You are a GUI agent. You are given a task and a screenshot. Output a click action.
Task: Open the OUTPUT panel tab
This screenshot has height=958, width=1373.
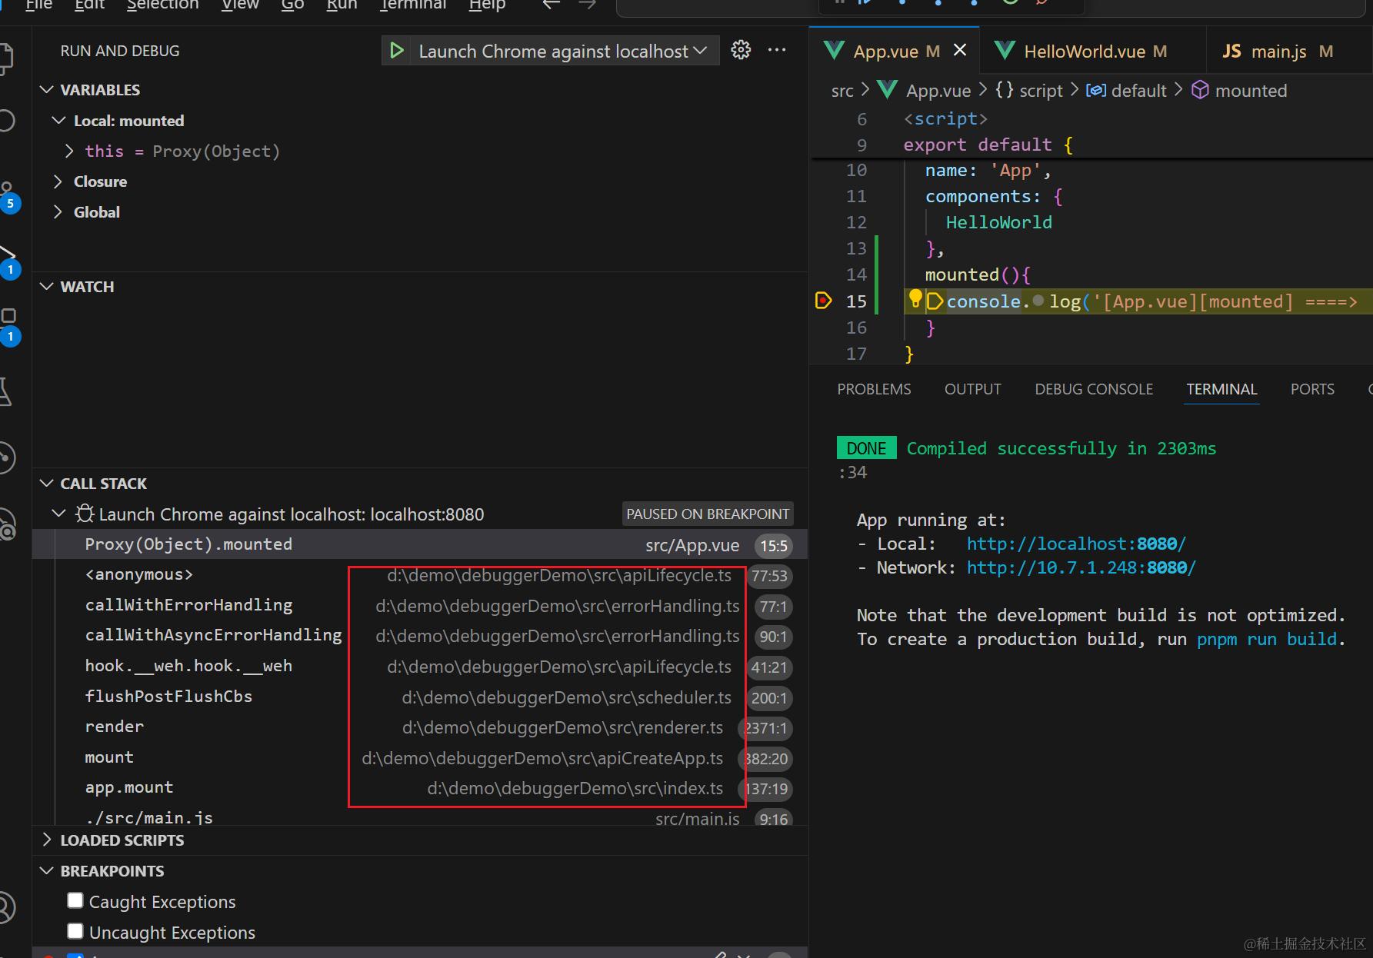(x=972, y=389)
